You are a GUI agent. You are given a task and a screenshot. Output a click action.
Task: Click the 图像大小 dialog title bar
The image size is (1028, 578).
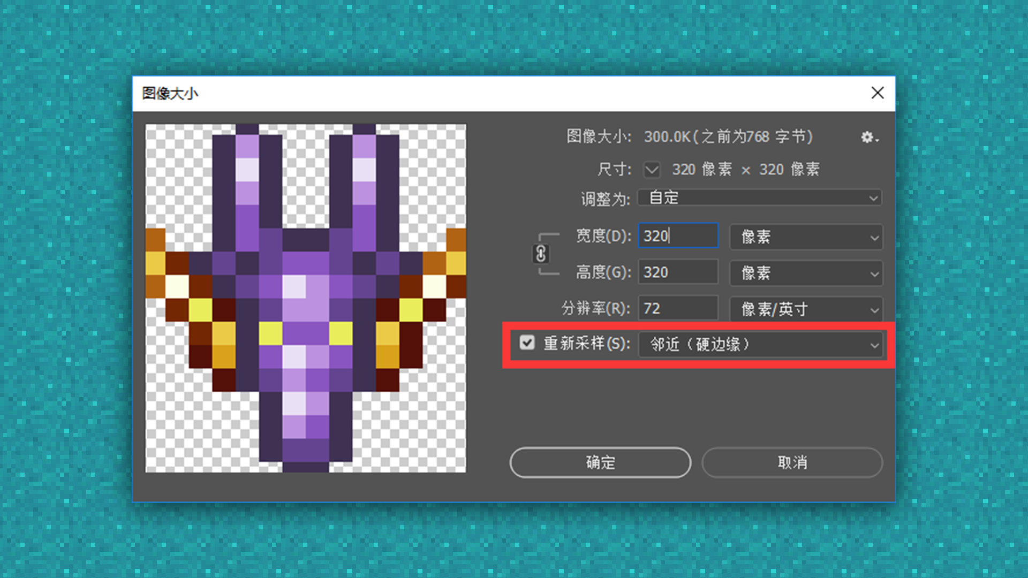pos(482,94)
